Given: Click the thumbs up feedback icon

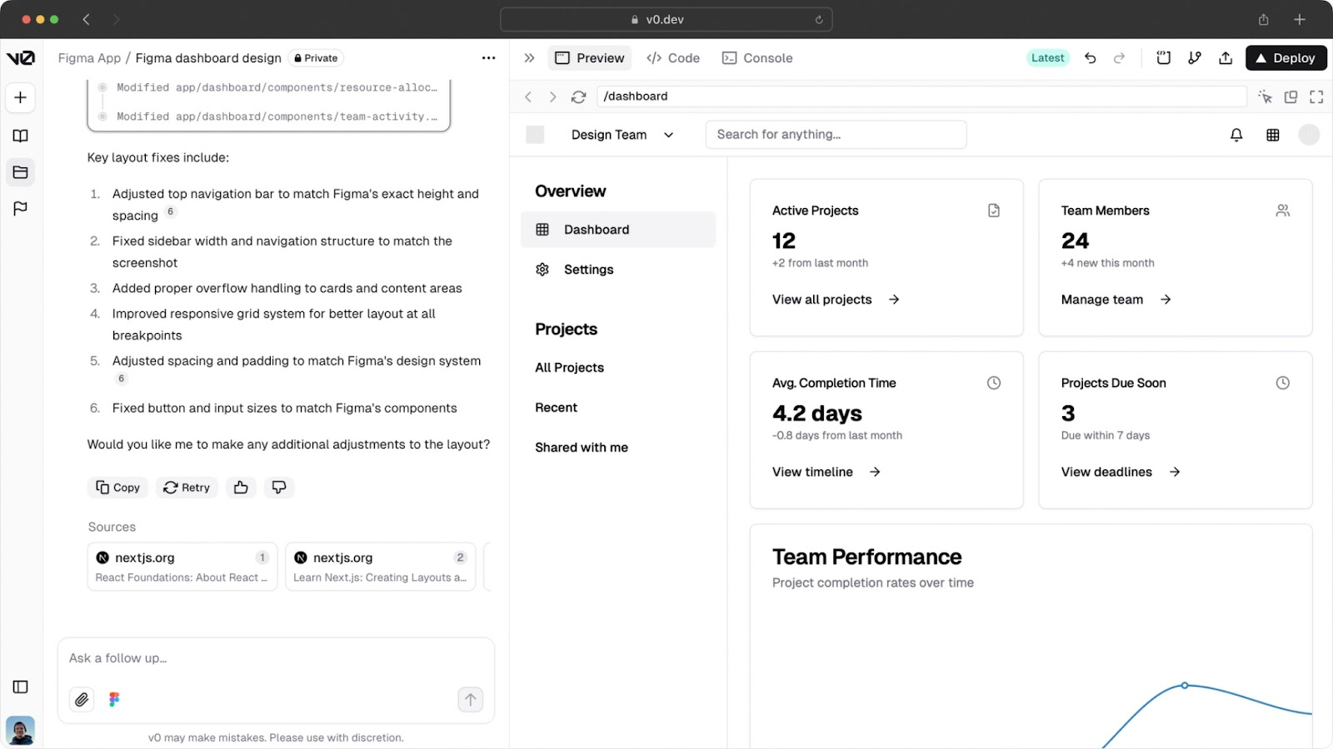Looking at the screenshot, I should [x=241, y=488].
